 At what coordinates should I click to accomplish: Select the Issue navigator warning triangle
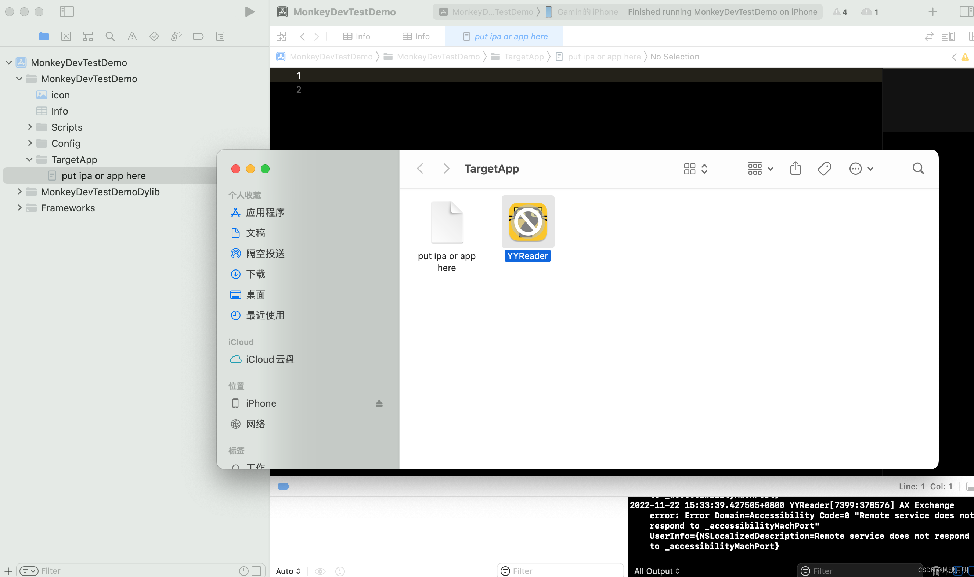point(132,36)
